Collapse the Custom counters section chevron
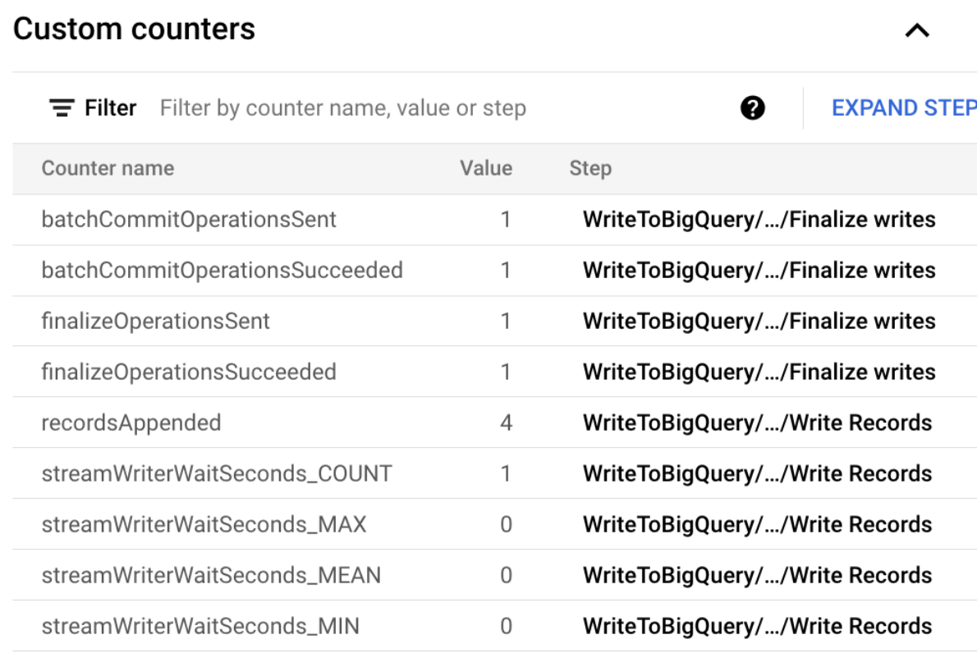This screenshot has height=653, width=977. point(916,30)
